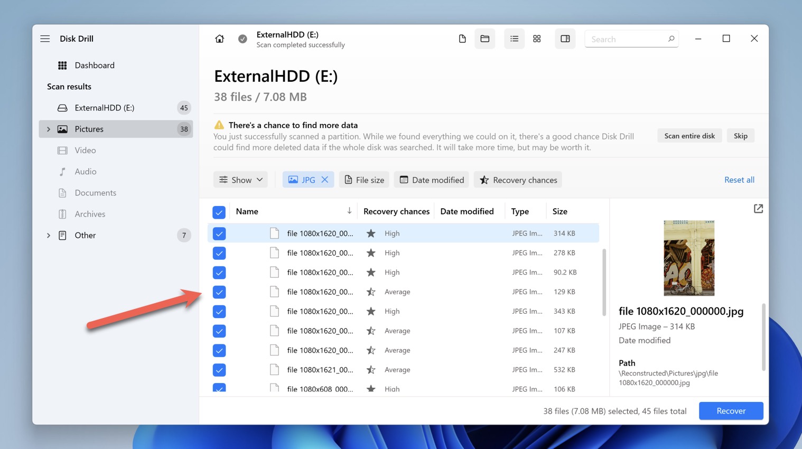Click the star icon in the 314 KB row
Image resolution: width=802 pixels, height=449 pixels.
point(371,233)
